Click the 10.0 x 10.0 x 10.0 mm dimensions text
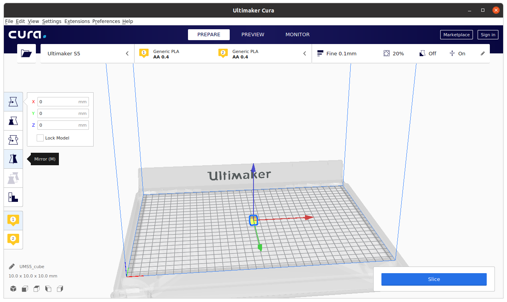The width and height of the screenshot is (507, 302). click(33, 276)
